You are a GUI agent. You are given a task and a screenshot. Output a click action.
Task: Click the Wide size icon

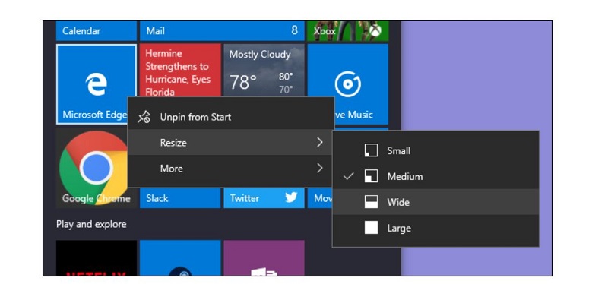click(x=371, y=202)
